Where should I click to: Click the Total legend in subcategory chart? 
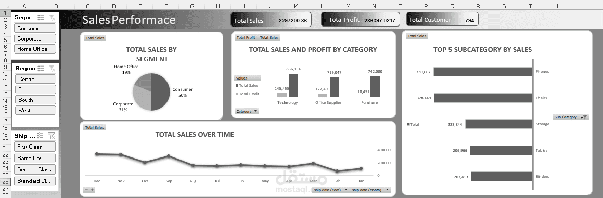point(413,124)
